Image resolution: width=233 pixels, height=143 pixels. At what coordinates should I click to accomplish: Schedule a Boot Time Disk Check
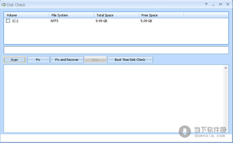coord(130,60)
